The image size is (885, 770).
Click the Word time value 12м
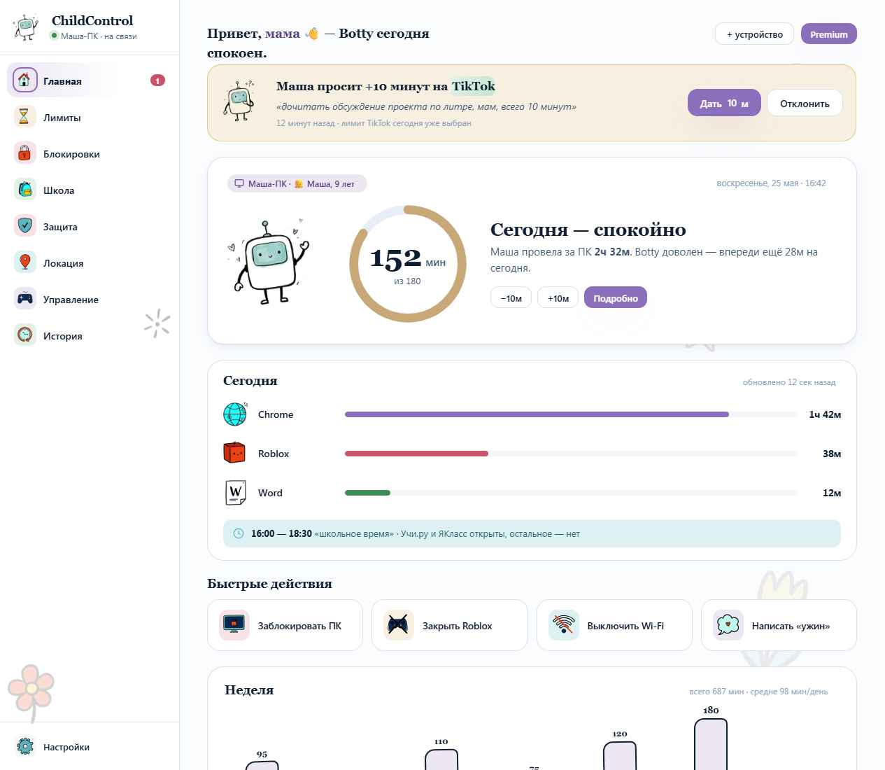tap(832, 493)
